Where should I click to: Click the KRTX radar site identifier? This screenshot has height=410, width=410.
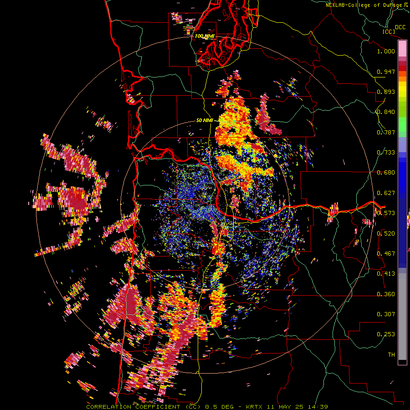pos(256,407)
